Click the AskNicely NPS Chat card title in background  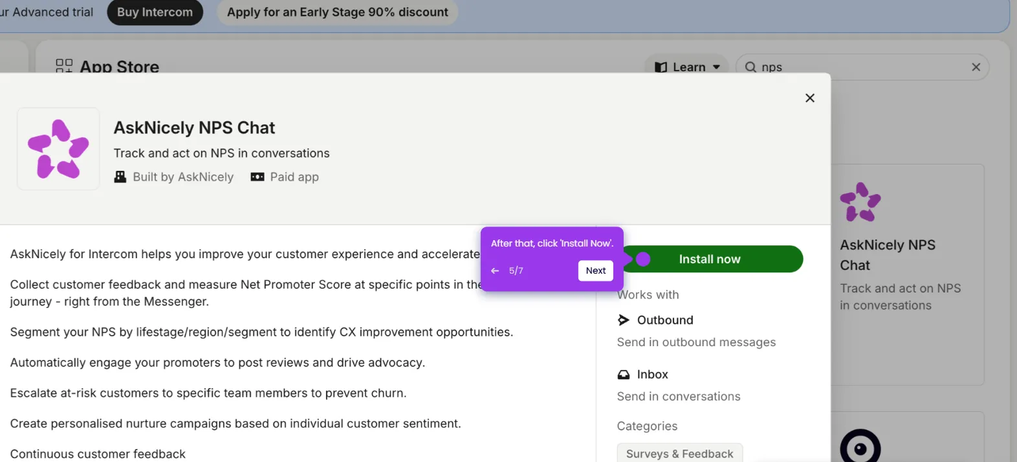pos(888,255)
